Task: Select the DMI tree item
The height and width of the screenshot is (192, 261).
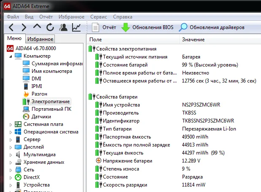Action: click(36, 79)
